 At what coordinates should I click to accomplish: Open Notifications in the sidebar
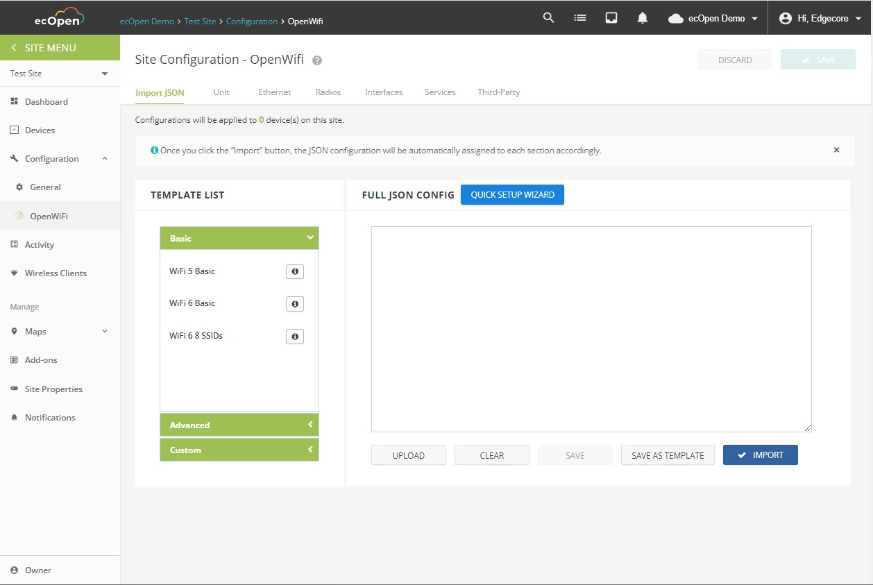(x=50, y=417)
